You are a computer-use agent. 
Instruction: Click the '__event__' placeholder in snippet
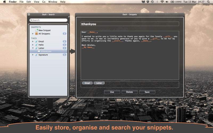[x=117, y=41]
